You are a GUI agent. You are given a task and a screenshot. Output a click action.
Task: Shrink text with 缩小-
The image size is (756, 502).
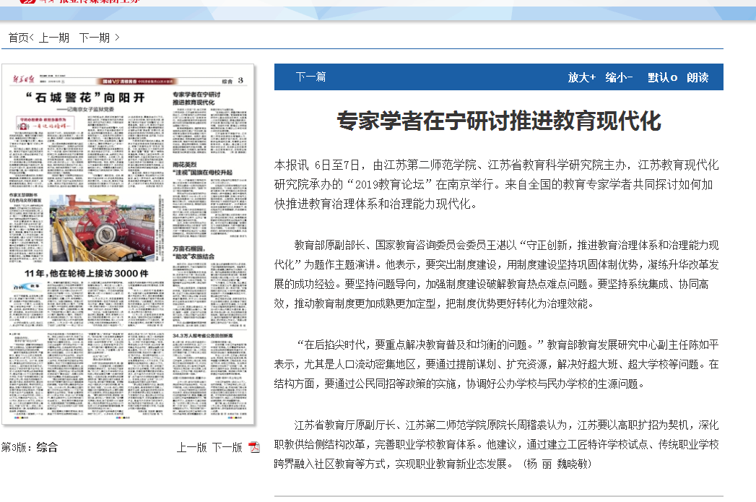619,77
